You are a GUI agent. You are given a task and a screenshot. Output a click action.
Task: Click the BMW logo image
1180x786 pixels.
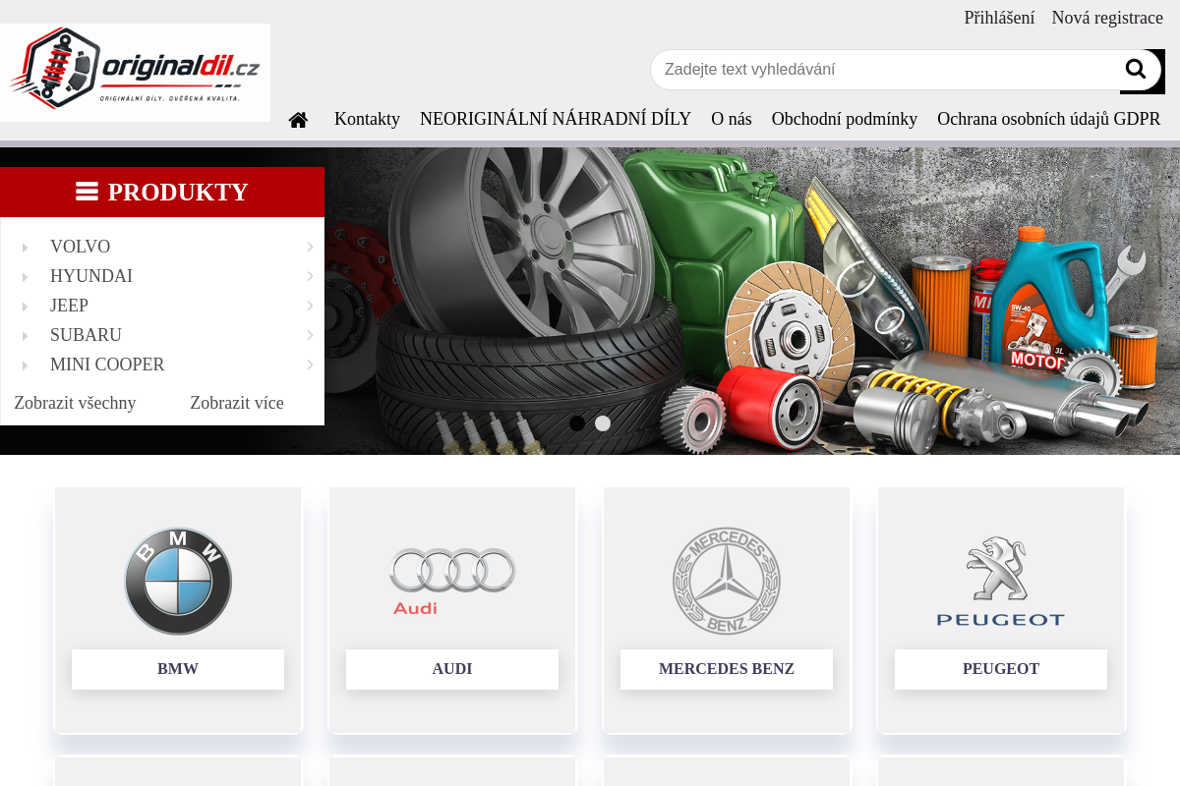pos(178,581)
